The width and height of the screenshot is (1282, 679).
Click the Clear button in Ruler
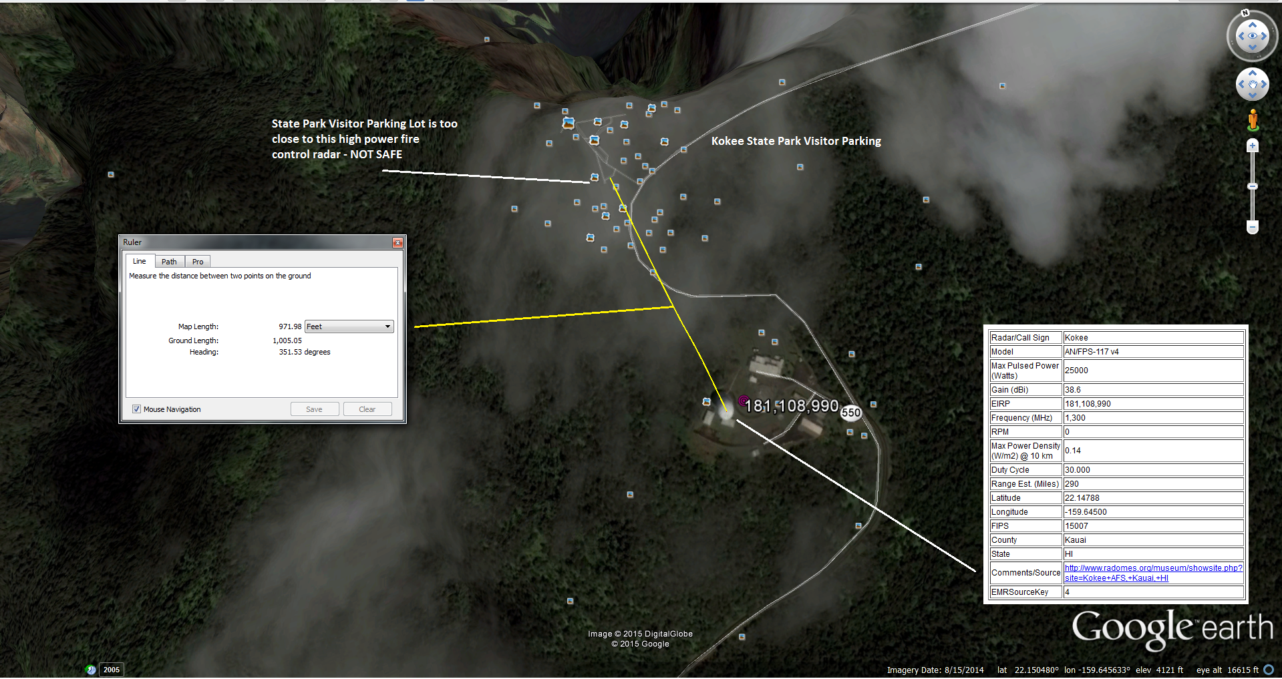coord(367,409)
